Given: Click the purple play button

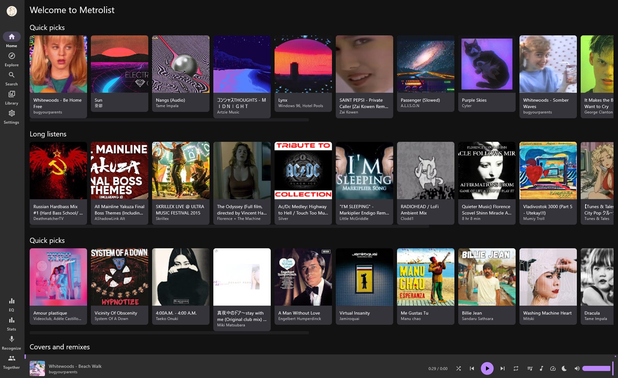Looking at the screenshot, I should tap(487, 368).
